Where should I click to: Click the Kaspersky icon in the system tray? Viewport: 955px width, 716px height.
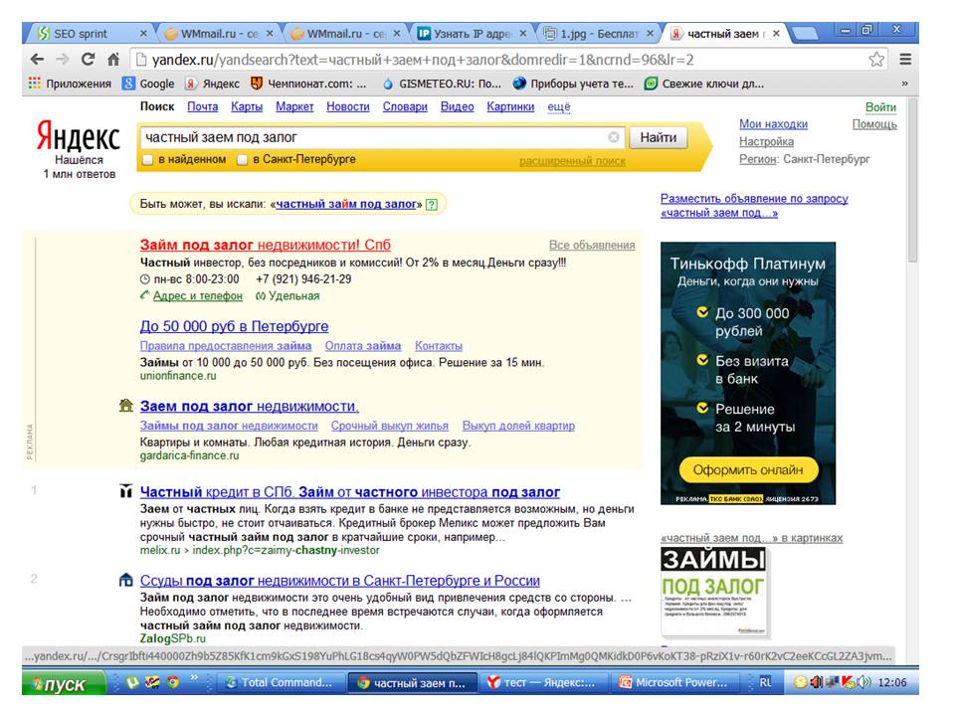point(848,683)
